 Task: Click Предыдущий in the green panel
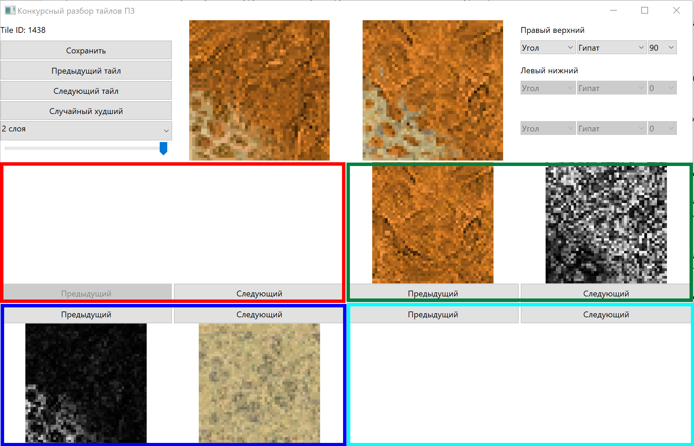coord(433,293)
